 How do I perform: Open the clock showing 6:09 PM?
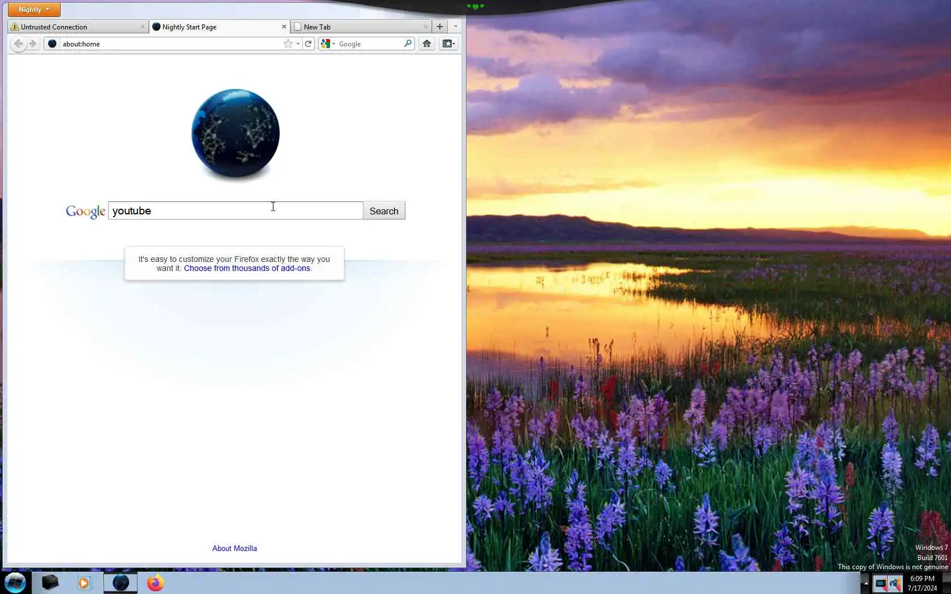(x=922, y=583)
